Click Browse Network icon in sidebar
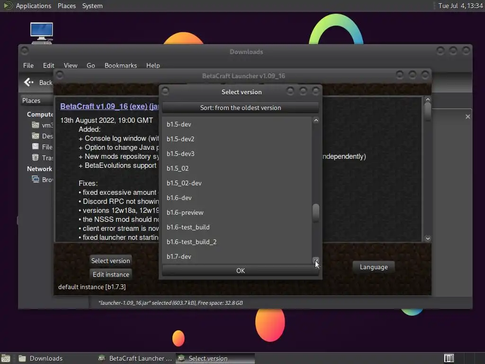 click(x=36, y=179)
